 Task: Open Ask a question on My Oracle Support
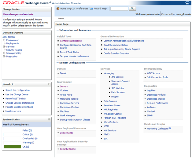click(x=122, y=49)
